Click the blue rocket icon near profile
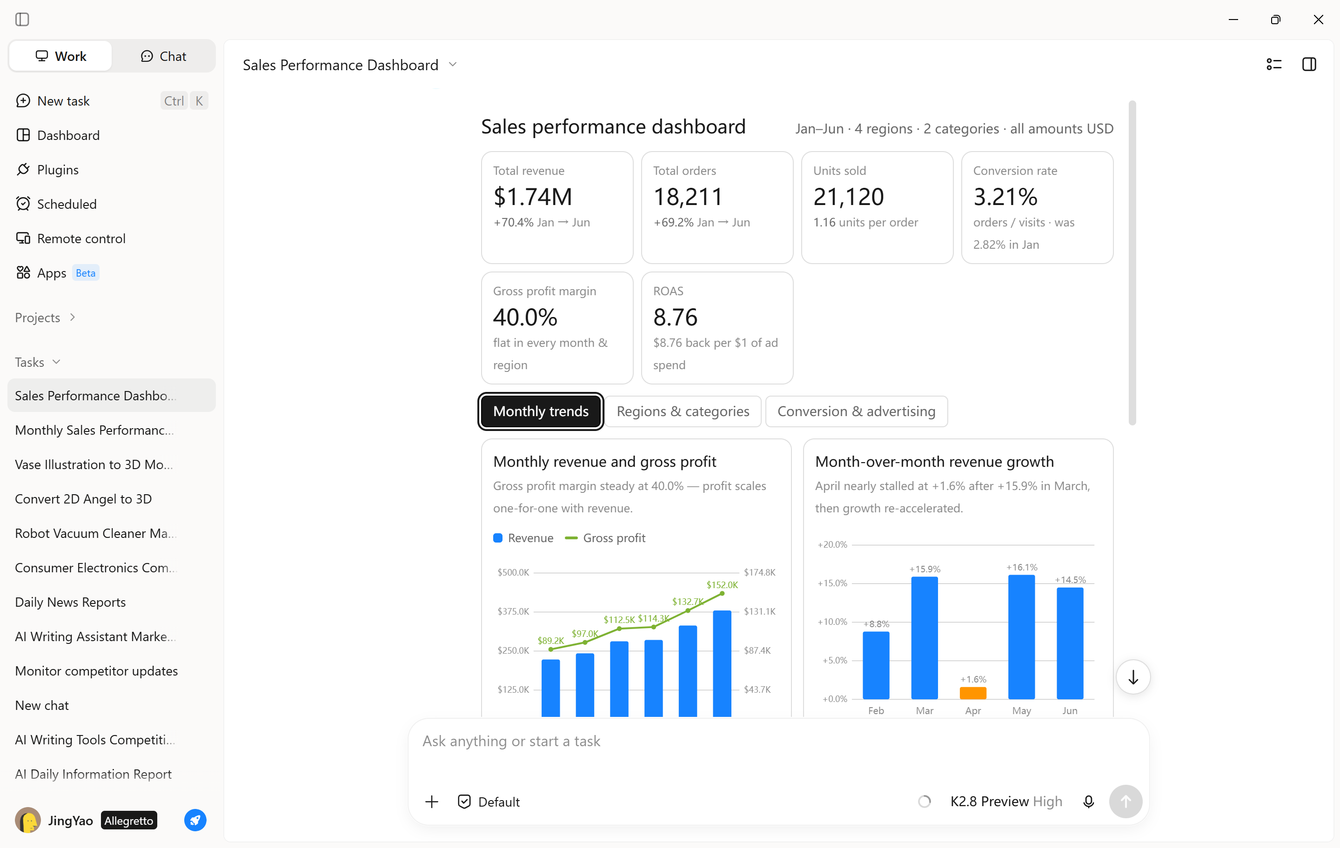Viewport: 1340px width, 848px height. click(x=195, y=820)
